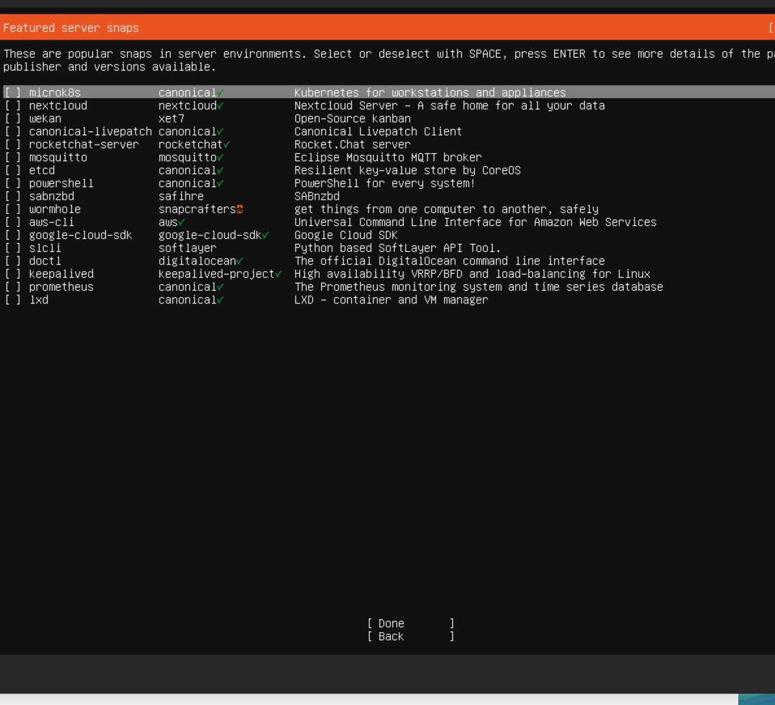Check the wekan snap box
The height and width of the screenshot is (705, 775).
click(x=12, y=119)
